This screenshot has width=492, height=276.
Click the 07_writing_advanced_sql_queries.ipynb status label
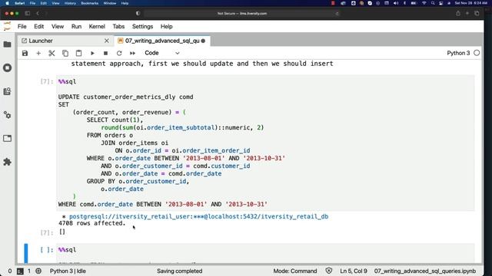425,271
